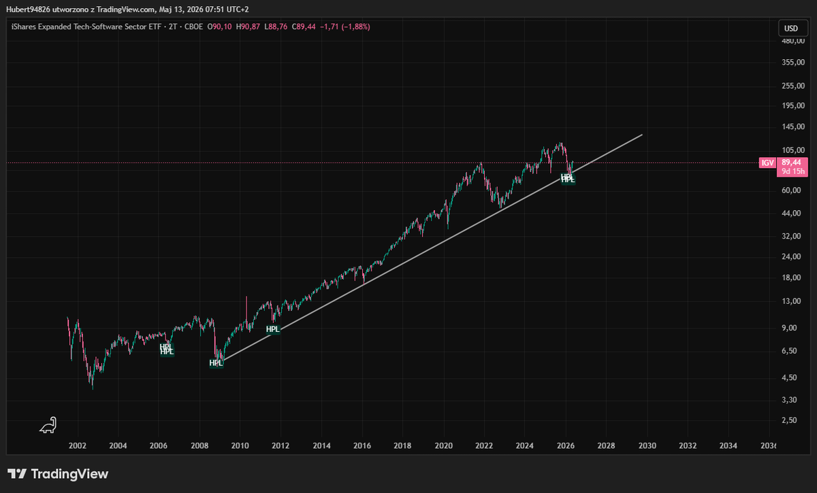Click the 6,50 price level
Image resolution: width=817 pixels, height=493 pixels.
point(790,351)
